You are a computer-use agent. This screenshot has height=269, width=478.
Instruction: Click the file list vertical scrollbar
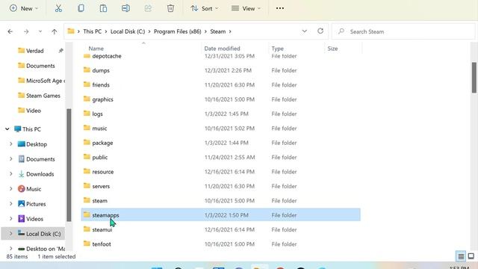(x=474, y=77)
